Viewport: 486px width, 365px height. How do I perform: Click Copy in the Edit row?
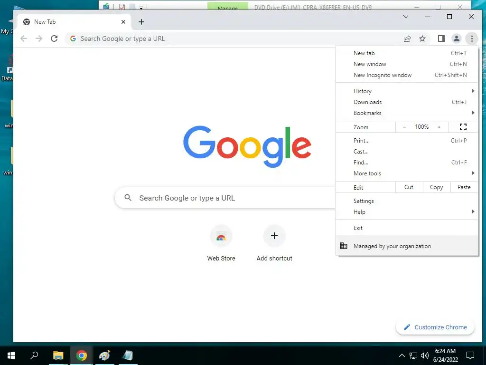437,187
